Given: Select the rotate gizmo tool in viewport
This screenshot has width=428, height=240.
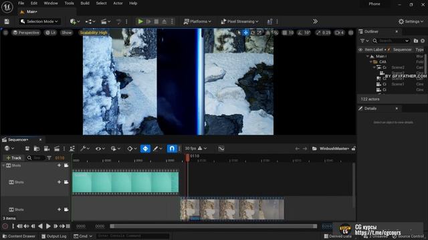Looking at the screenshot, I should point(253,33).
